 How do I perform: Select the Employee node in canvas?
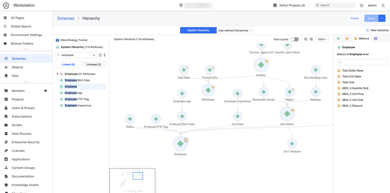tap(180, 144)
